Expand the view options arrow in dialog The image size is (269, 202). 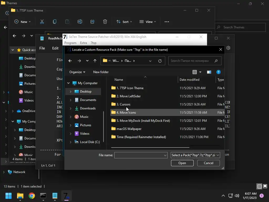(x=200, y=72)
